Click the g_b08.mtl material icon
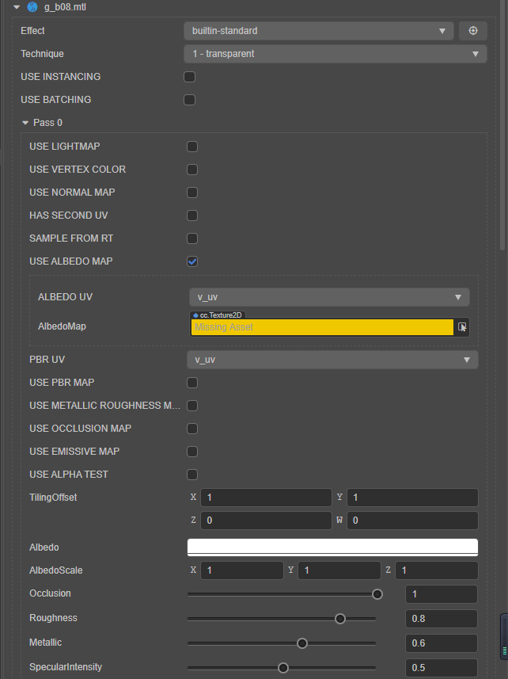508x679 pixels. 32,7
